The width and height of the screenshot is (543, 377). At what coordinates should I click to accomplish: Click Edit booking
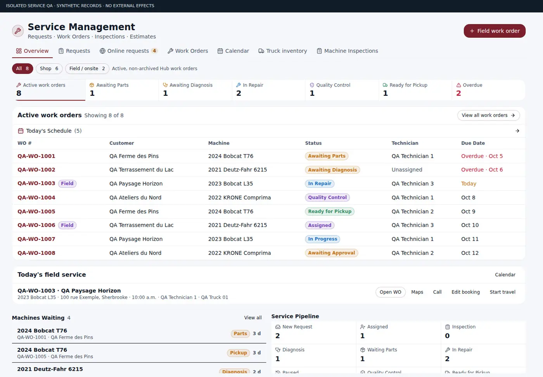[465, 292]
